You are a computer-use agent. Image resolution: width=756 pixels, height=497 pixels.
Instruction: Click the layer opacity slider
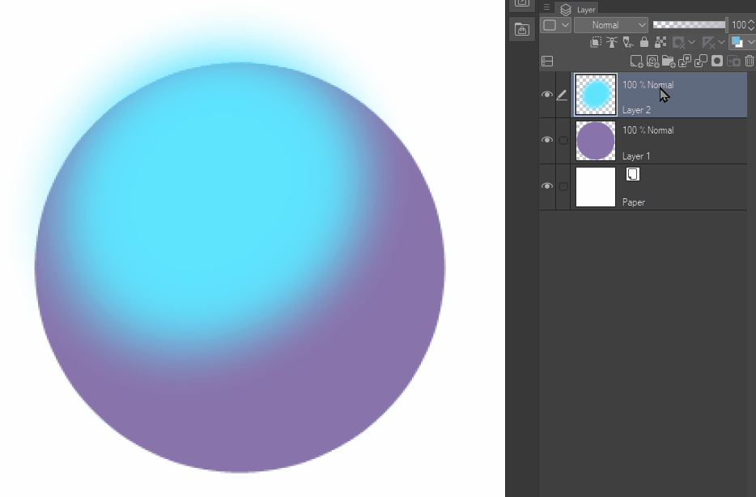[x=690, y=24]
